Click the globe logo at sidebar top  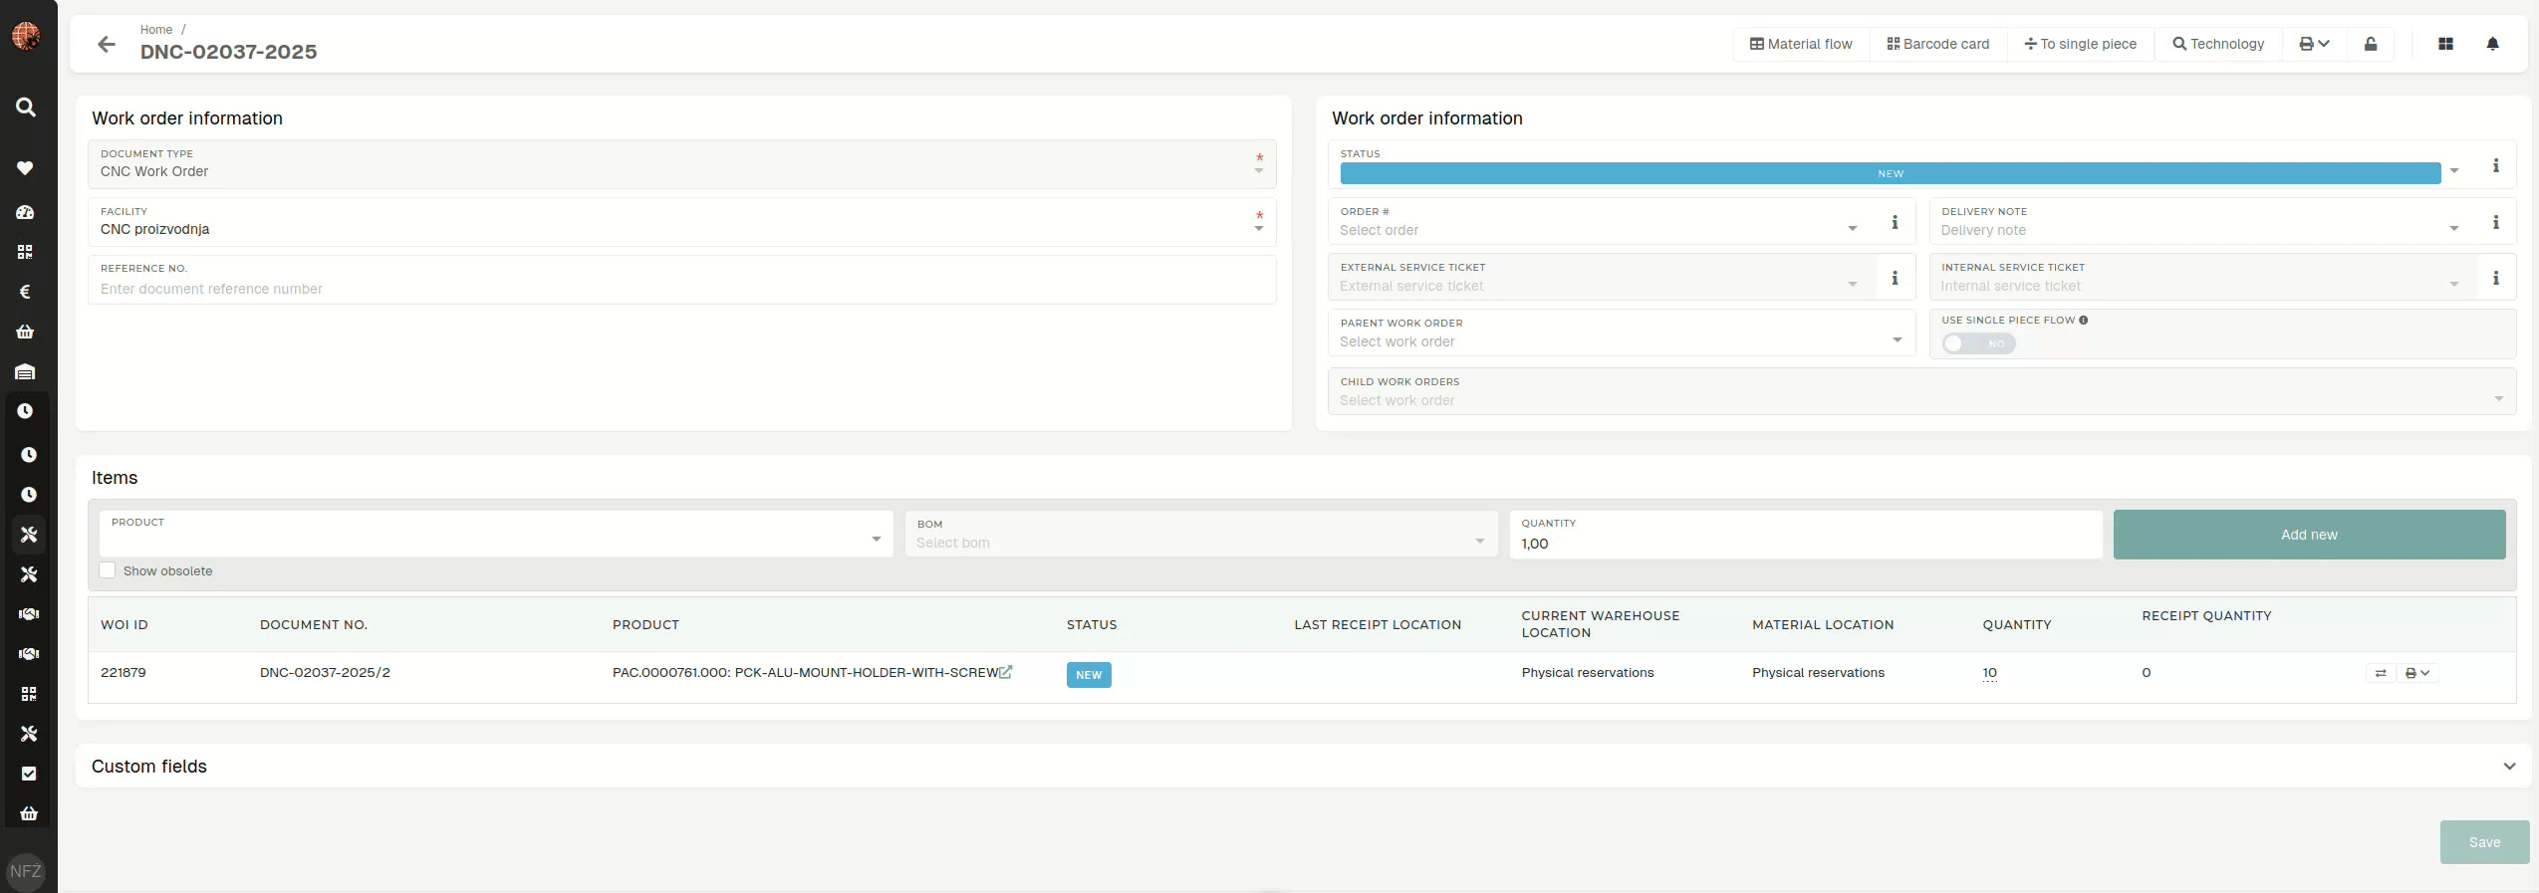(26, 36)
